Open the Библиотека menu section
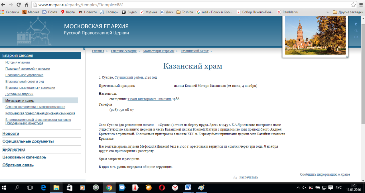Image resolution: width=365 pixels, height=193 pixels. pos(14,149)
